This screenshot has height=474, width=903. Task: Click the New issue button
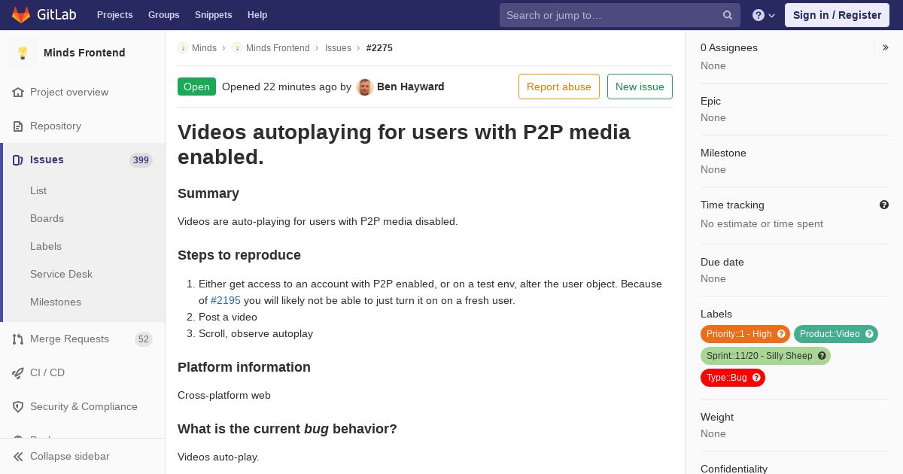pos(640,87)
